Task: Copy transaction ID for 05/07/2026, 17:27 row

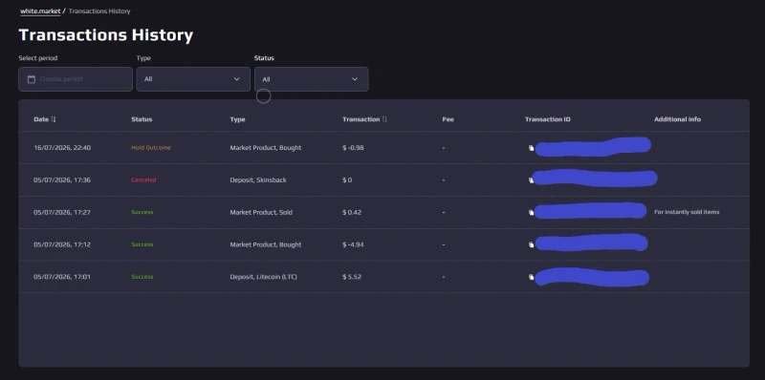Action: tap(532, 212)
